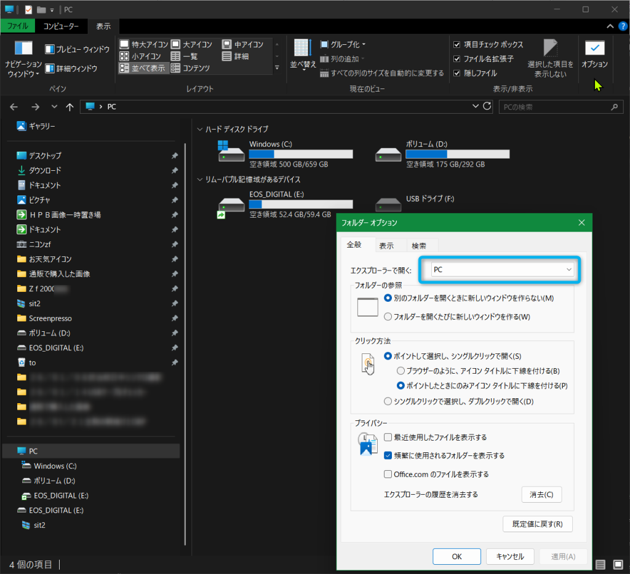Open the コンピューター ribbon tab
630x574 pixels.
[60, 26]
